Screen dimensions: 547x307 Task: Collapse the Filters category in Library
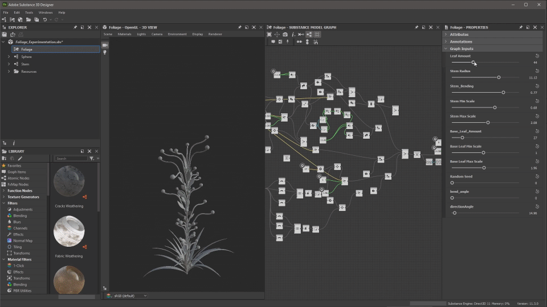tap(4, 204)
